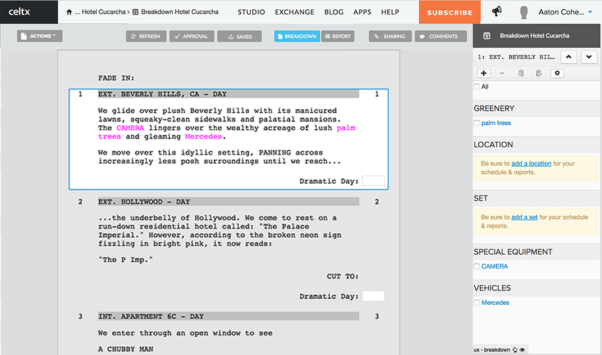Click the add a location link
The width and height of the screenshot is (602, 355).
click(531, 163)
